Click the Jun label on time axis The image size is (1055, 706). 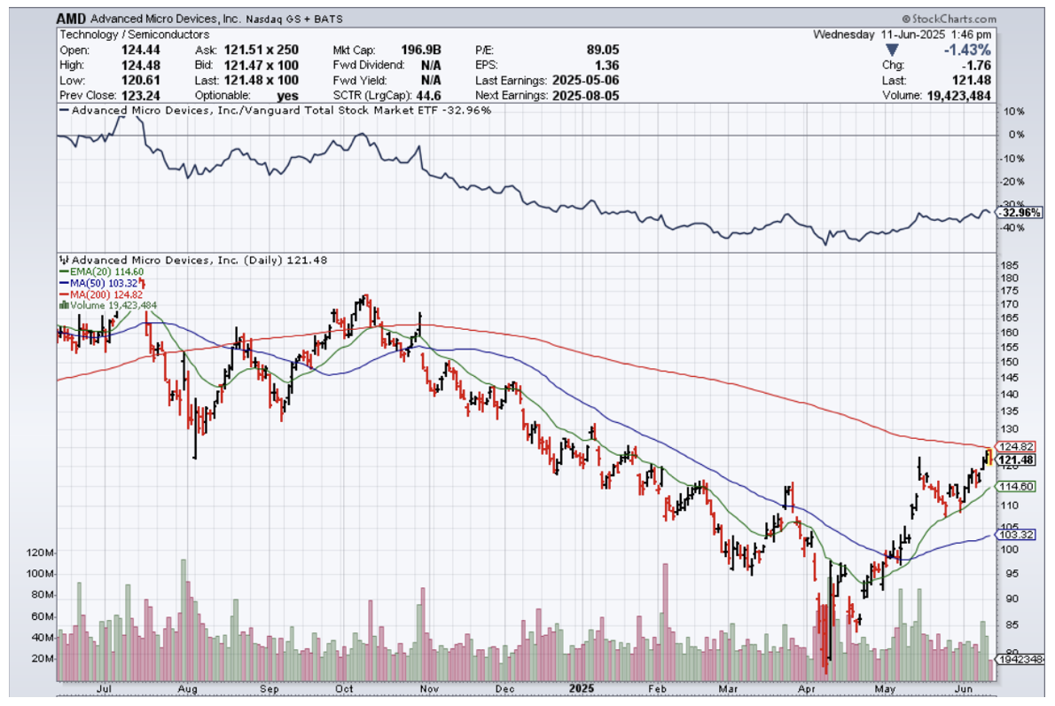click(x=964, y=689)
